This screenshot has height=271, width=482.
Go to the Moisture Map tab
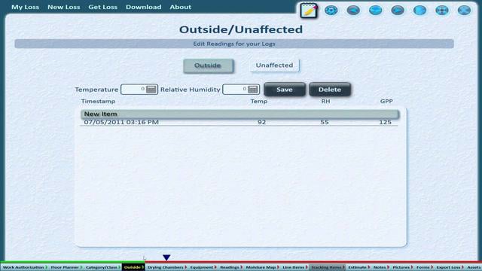(262, 267)
